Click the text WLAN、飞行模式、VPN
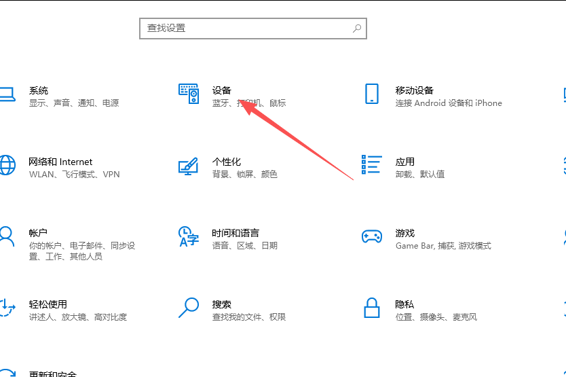 coord(75,174)
